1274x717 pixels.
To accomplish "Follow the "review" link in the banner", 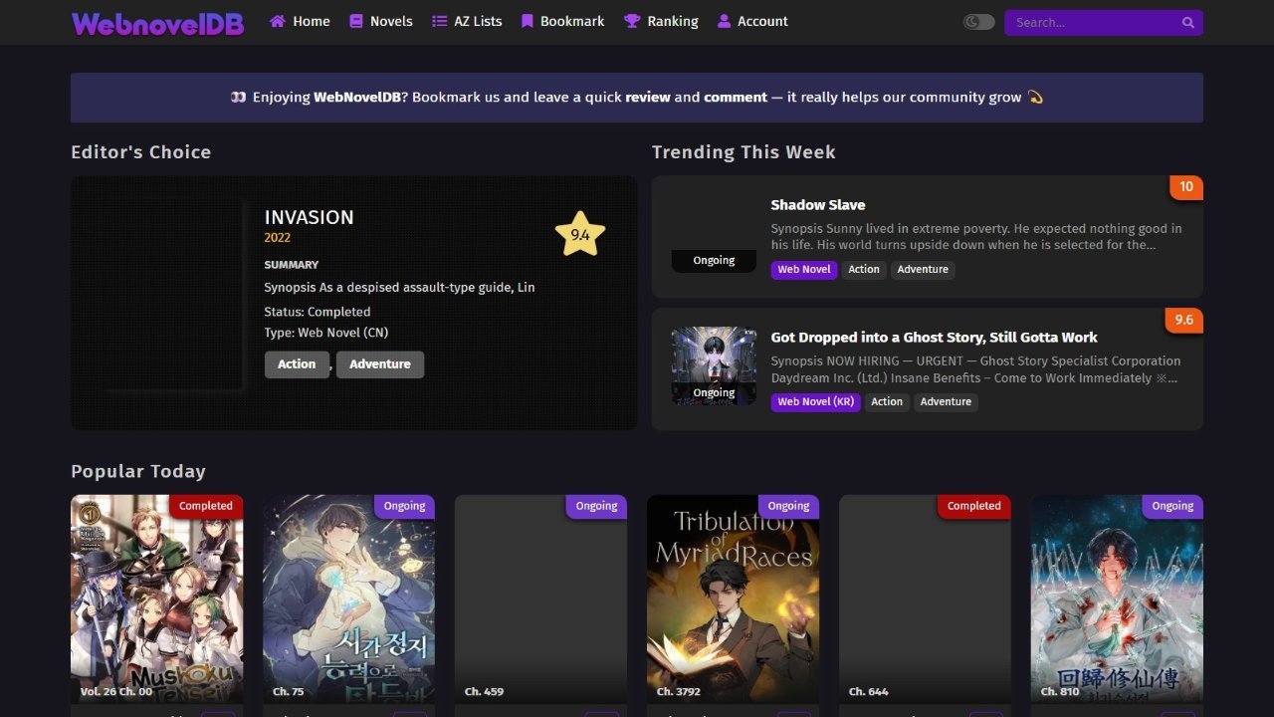I will click(647, 98).
